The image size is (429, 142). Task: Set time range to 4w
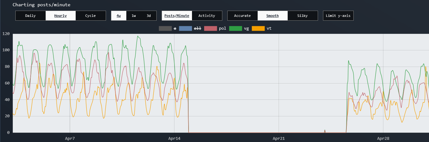[119, 16]
